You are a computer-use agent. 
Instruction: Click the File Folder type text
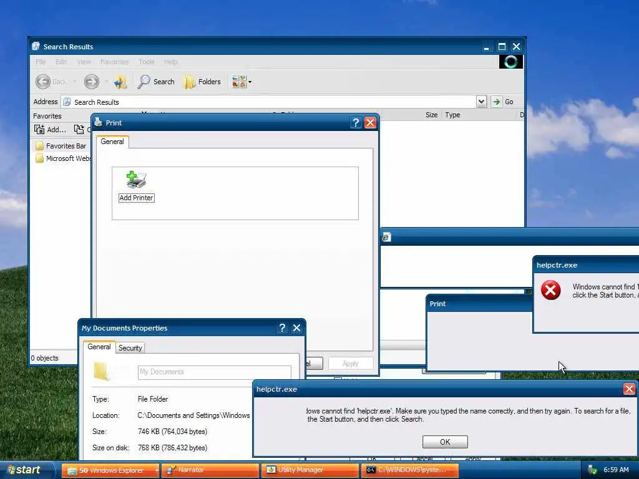153,399
